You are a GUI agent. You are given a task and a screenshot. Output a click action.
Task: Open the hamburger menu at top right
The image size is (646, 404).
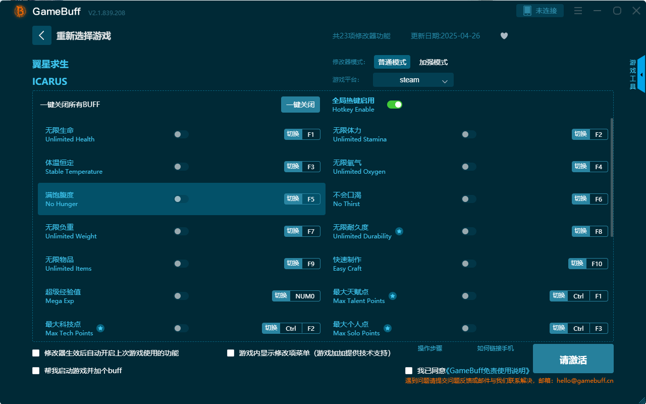(x=577, y=11)
